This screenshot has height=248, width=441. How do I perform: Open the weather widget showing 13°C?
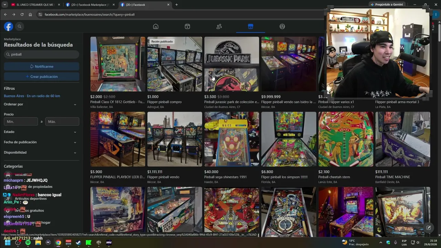[355, 242]
